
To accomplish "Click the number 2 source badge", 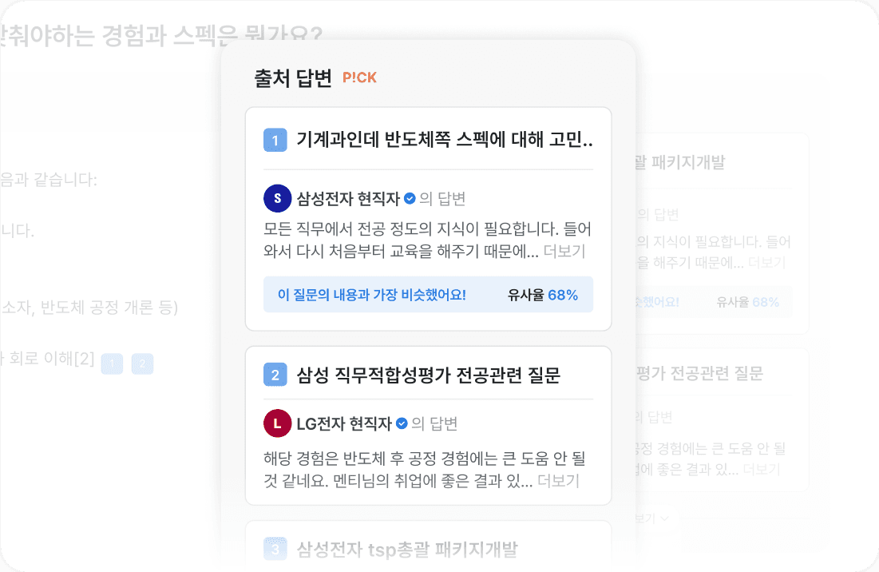I will click(275, 375).
